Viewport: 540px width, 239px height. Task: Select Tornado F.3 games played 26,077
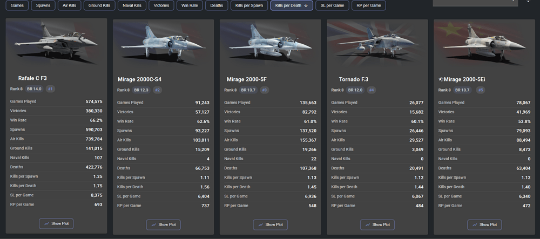tap(416, 103)
